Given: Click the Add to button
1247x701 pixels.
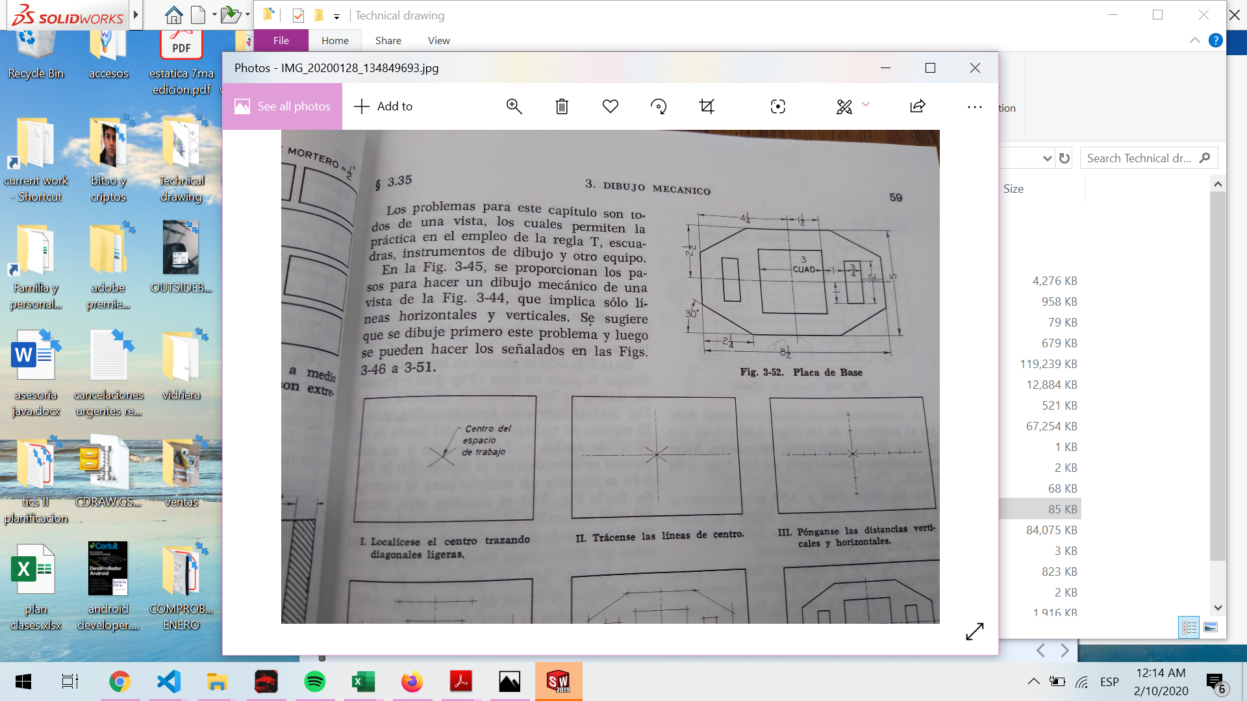Looking at the screenshot, I should point(383,106).
